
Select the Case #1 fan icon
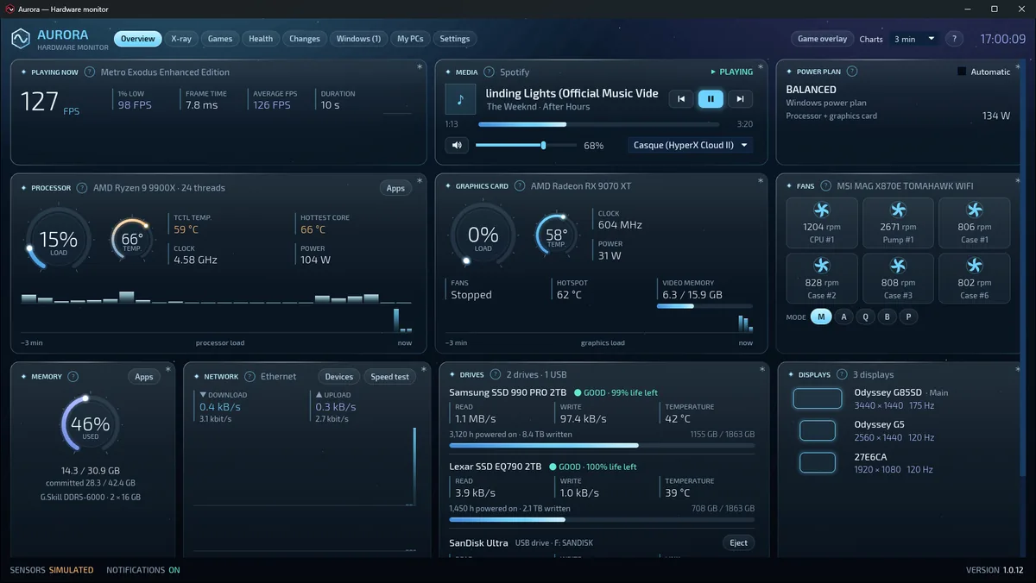974,210
